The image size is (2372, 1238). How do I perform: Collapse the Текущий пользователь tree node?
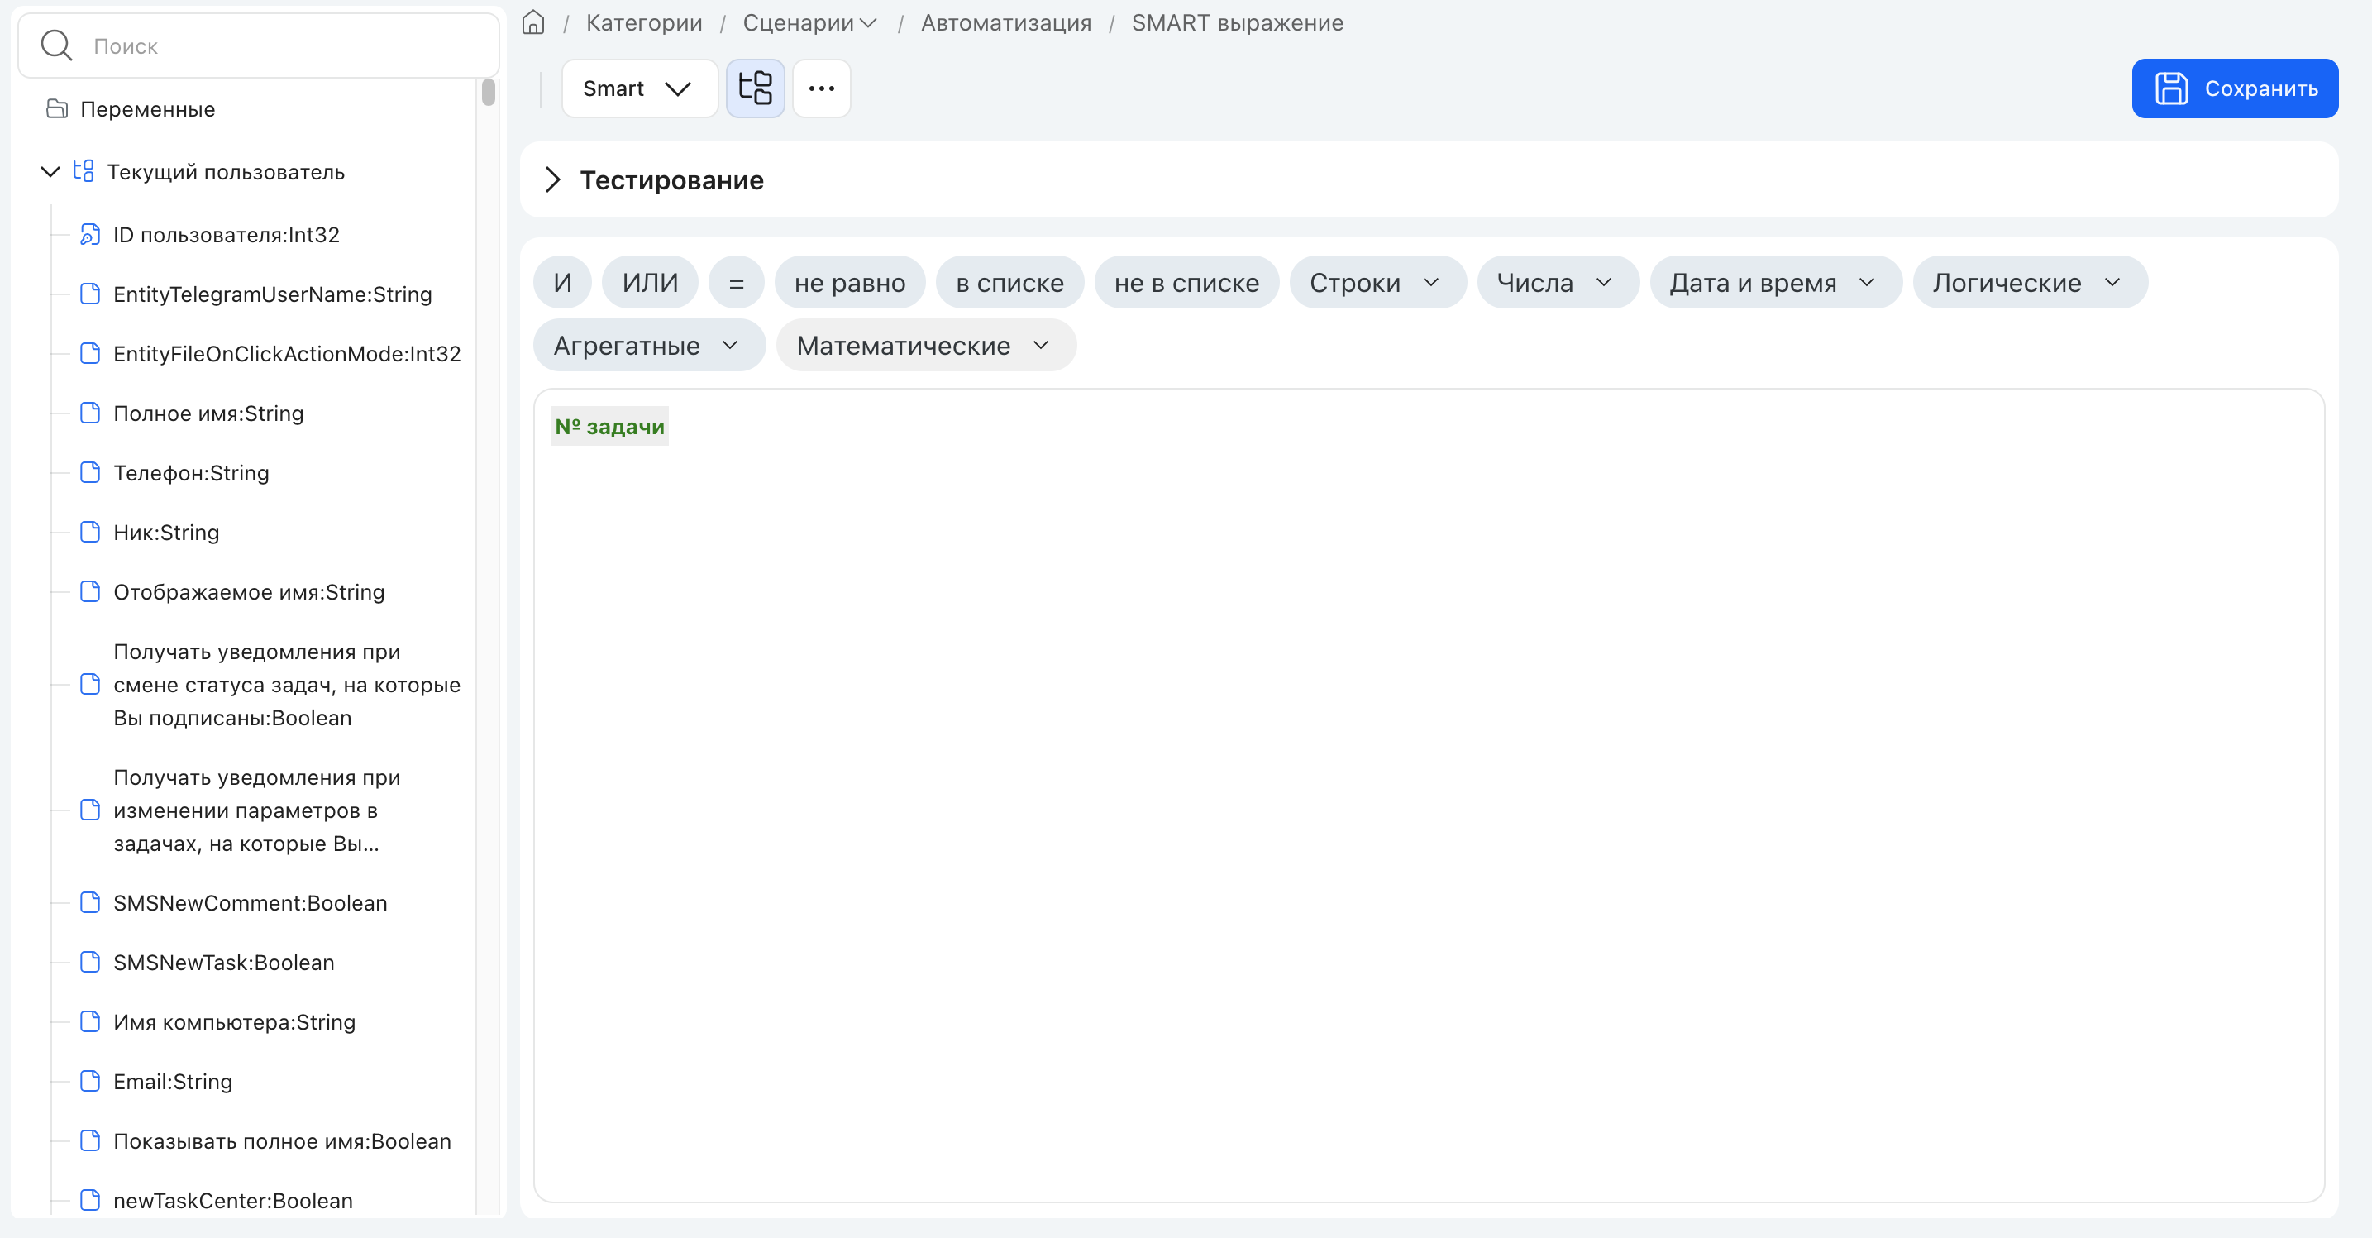coord(50,171)
